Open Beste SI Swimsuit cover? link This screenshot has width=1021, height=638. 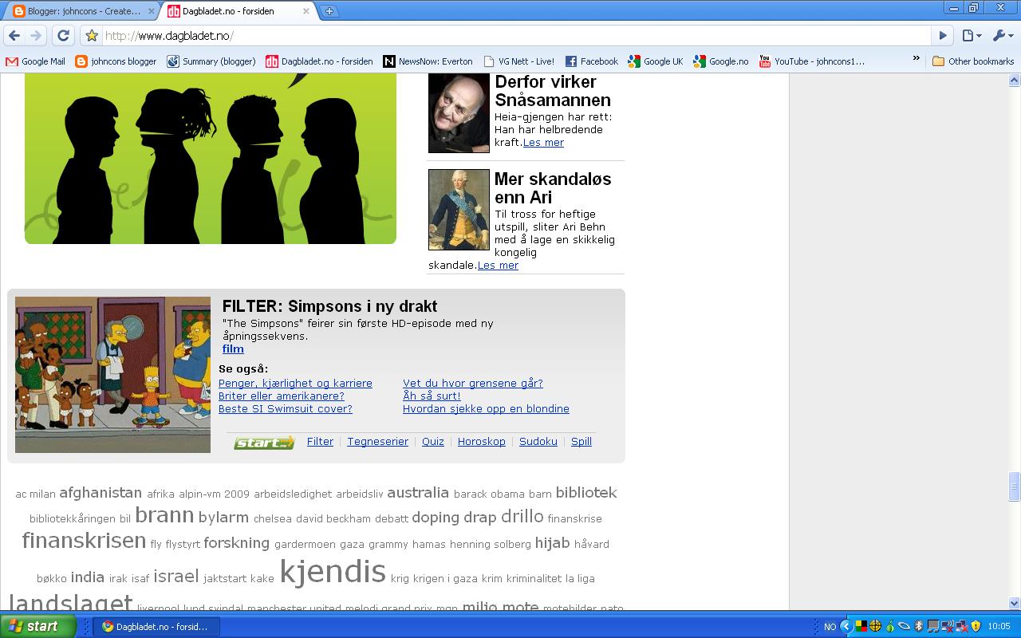(x=286, y=408)
